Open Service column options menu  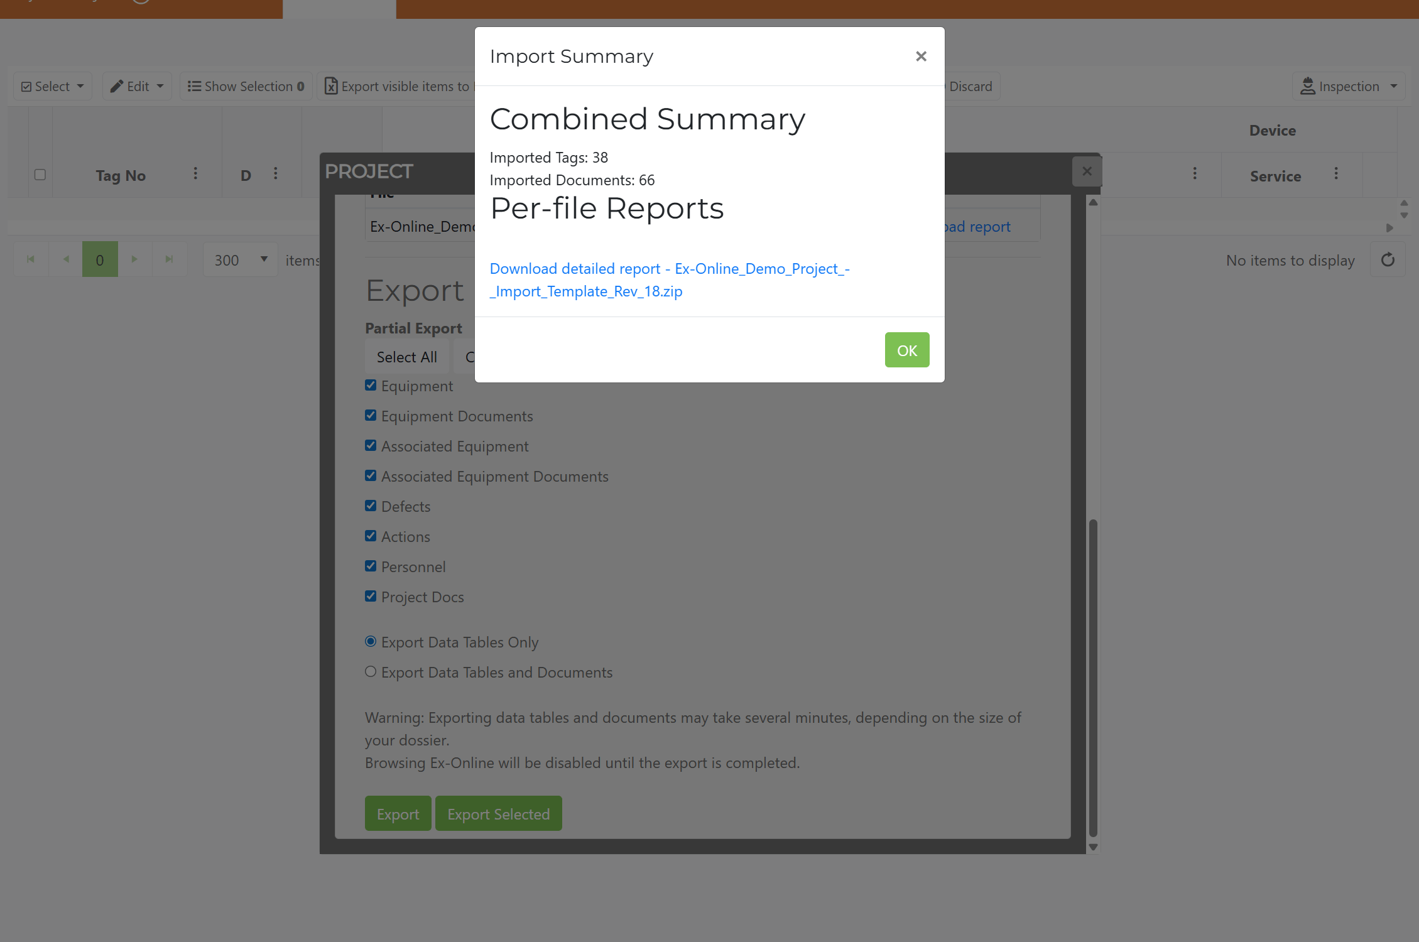click(1336, 173)
